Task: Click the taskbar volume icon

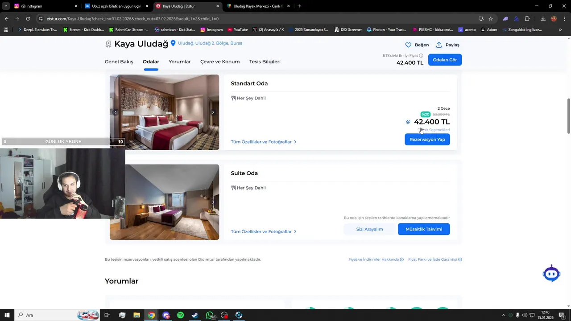Action: (x=525, y=315)
